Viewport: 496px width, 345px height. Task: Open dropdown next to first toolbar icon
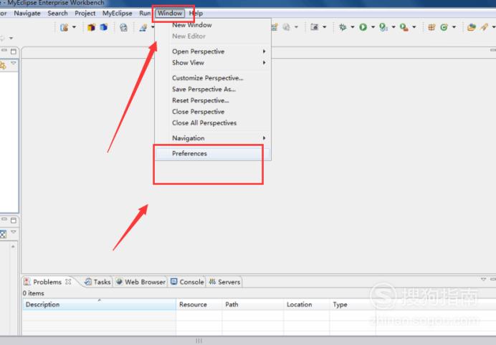74,27
